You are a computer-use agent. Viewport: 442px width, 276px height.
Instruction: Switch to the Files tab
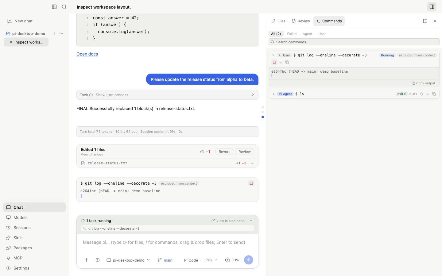278,21
